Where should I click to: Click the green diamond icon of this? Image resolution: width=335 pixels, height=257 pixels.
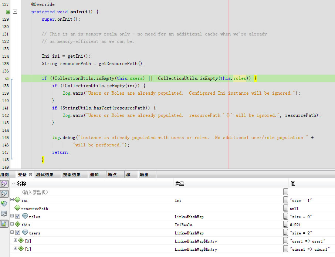pos(17,224)
